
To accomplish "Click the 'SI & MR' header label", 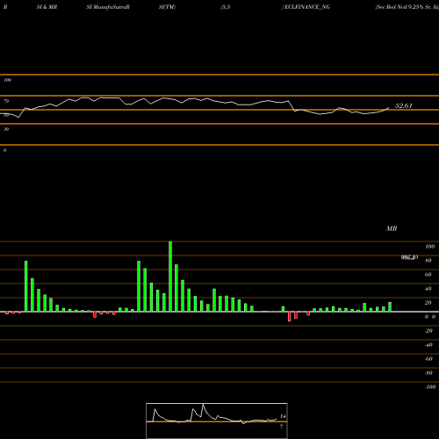I will (47, 7).
